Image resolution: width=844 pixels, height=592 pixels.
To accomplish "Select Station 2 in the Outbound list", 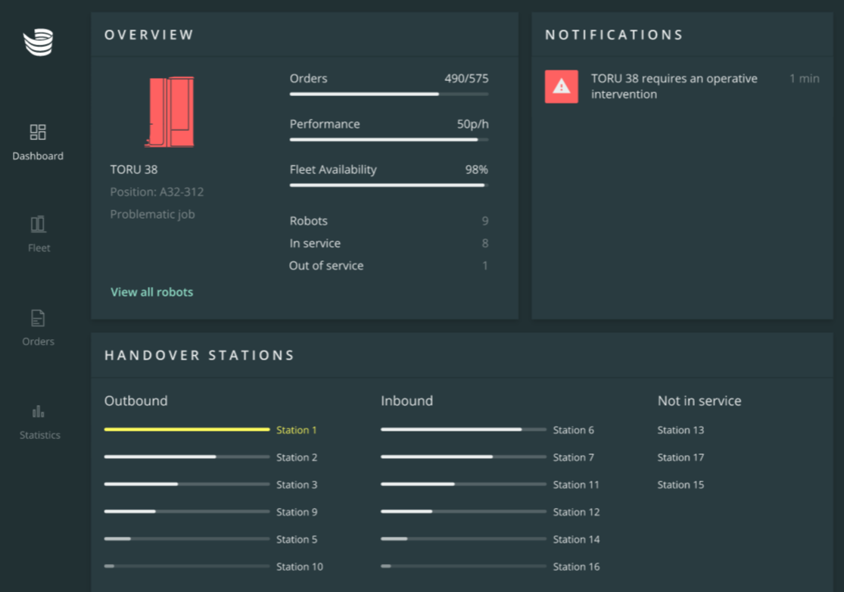I will 296,457.
